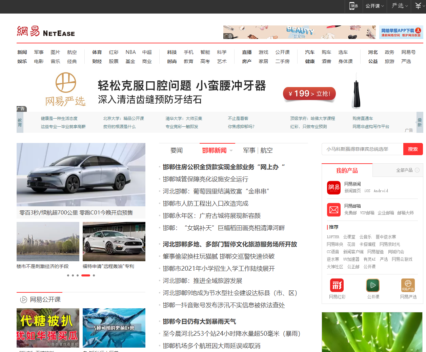The height and width of the screenshot is (352, 426).
Task: Open NBA navigation link
Action: tap(130, 52)
